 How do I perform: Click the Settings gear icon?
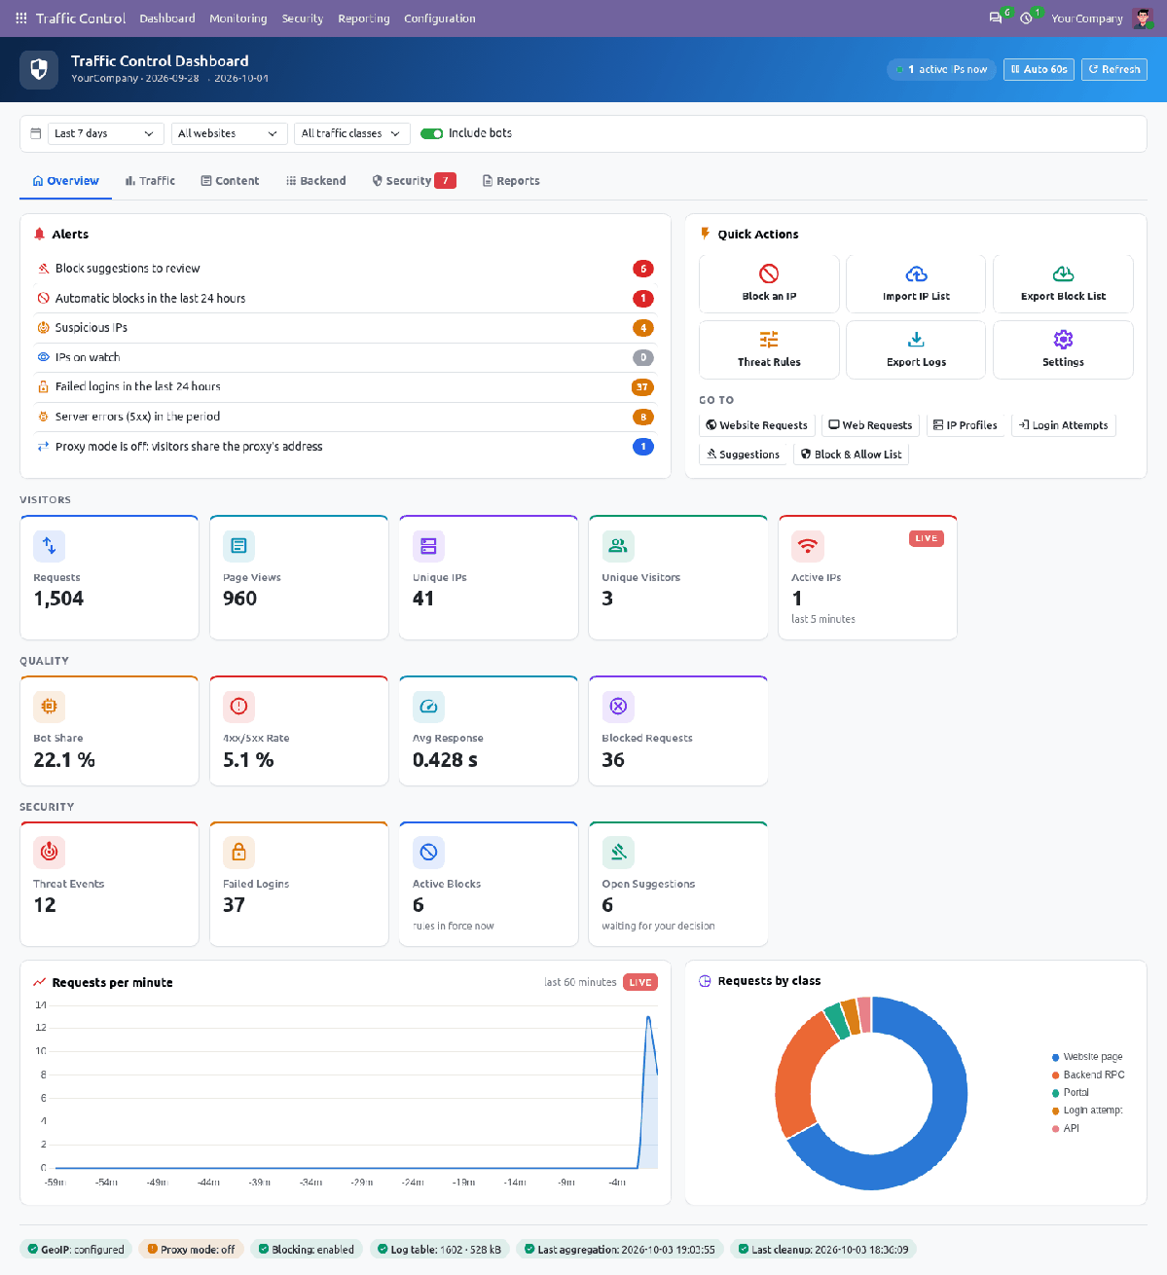(1063, 339)
